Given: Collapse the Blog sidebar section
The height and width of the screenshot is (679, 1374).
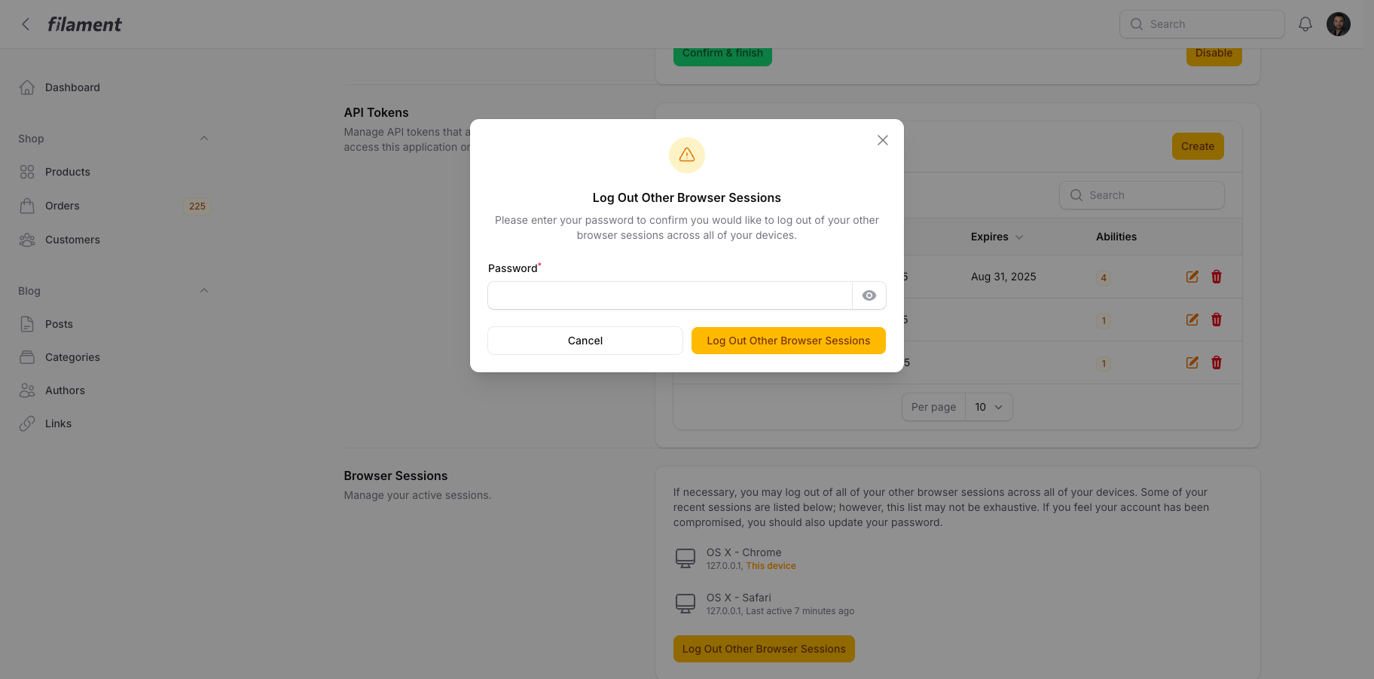Looking at the screenshot, I should point(204,290).
